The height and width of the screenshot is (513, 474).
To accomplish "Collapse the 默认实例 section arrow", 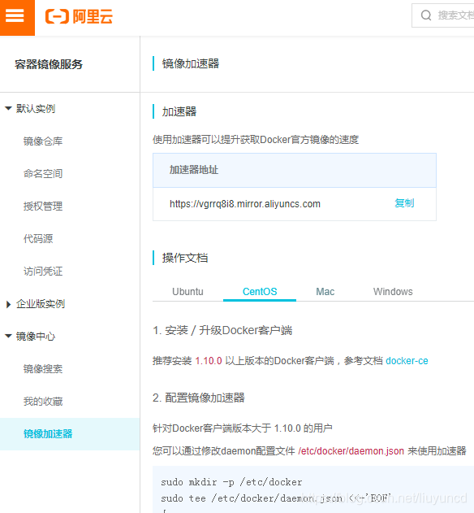I will [8, 108].
